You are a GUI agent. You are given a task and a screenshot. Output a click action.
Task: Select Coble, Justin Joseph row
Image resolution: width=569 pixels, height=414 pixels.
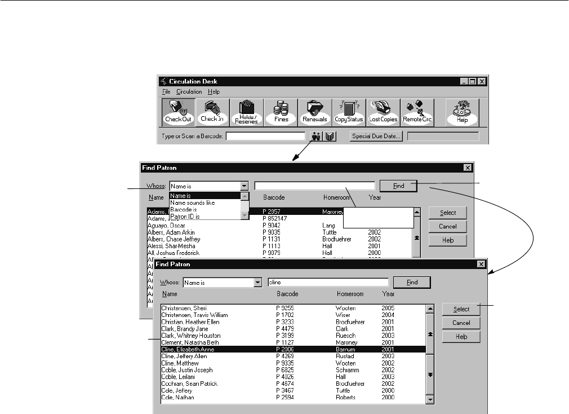(293, 370)
